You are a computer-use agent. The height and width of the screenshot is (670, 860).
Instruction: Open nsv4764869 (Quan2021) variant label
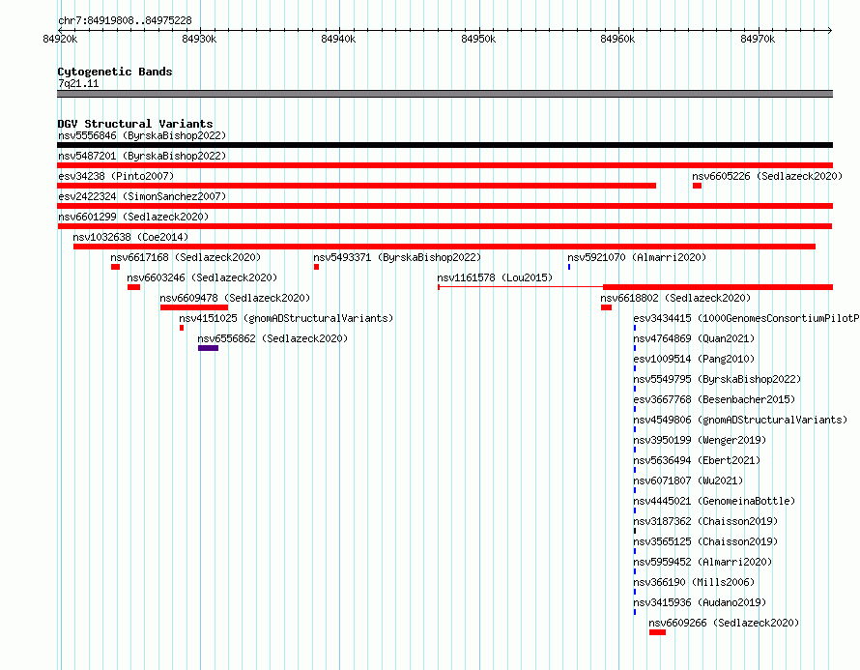(x=694, y=338)
